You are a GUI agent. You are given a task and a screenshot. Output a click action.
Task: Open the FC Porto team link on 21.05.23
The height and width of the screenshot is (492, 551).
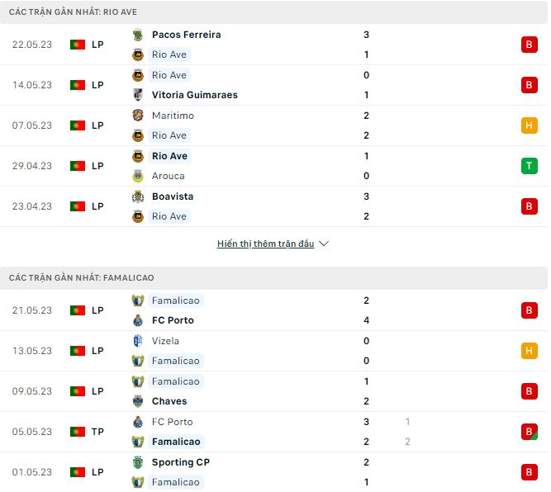tap(173, 320)
